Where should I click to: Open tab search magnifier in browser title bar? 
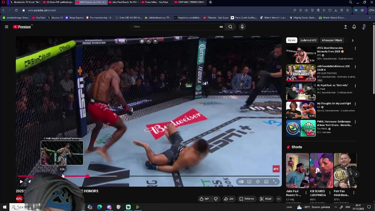coord(351,2)
